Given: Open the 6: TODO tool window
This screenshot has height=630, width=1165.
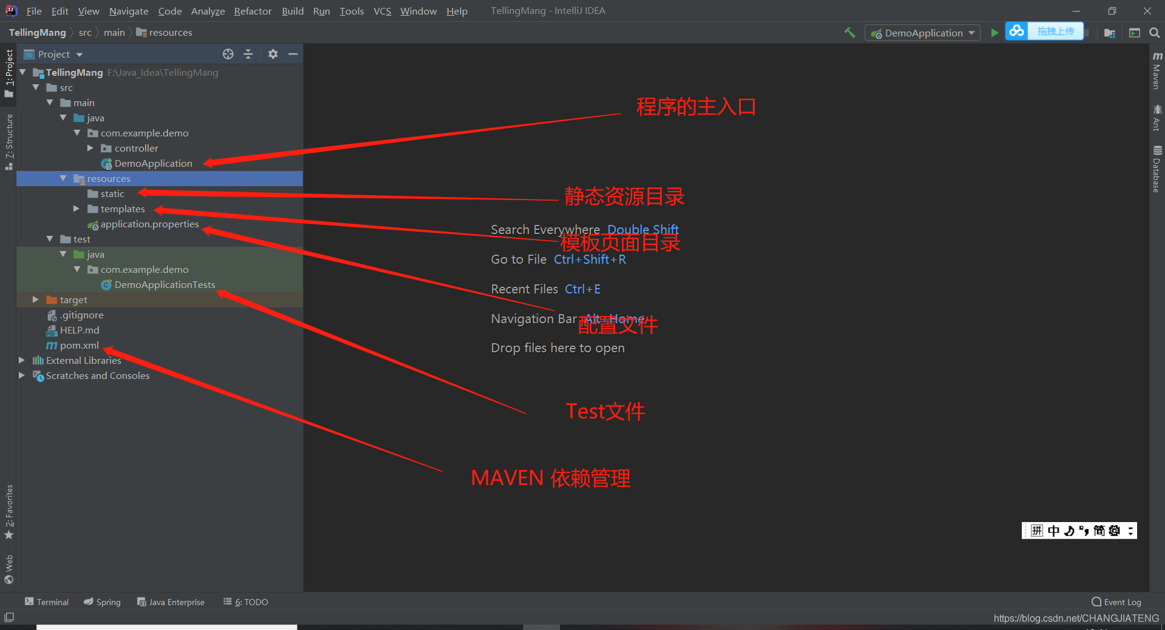Looking at the screenshot, I should tap(245, 602).
